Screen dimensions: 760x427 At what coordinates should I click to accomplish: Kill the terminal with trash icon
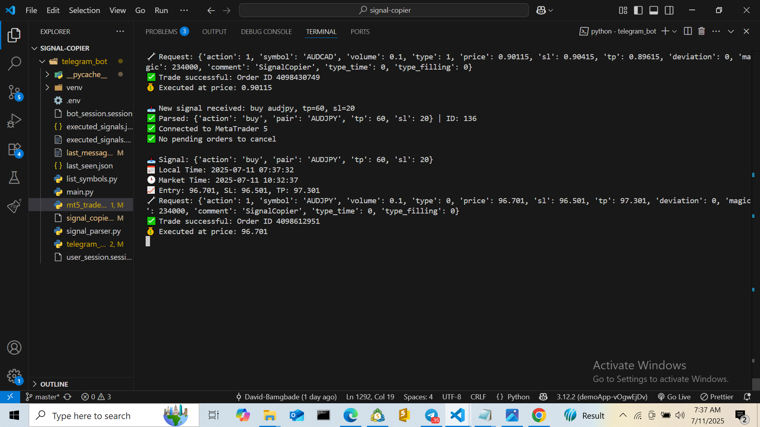(x=701, y=31)
